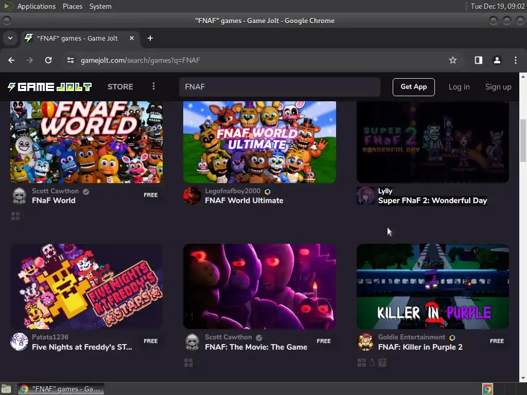Click Legofnafboy2000 avatar
527x395 pixels.
click(192, 196)
